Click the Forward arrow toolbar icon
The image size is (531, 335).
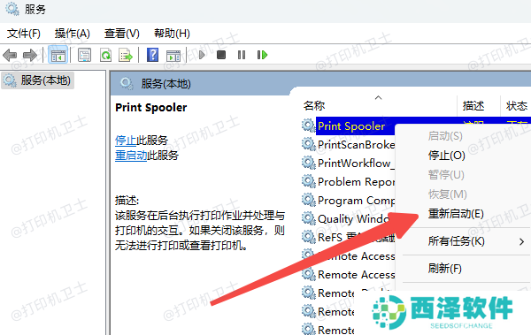(x=30, y=55)
